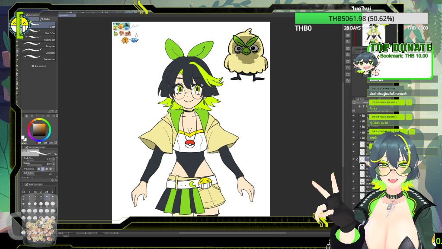Choose the Turnip pen sub tool
The image size is (442, 249).
click(x=39, y=46)
